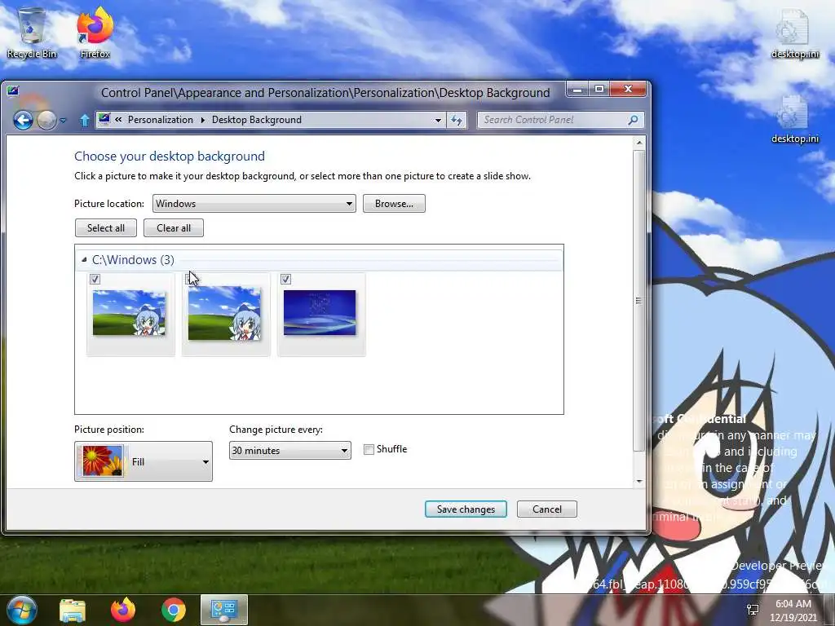The image size is (835, 626).
Task: Launch Firefox from the desktop shortcut
Action: click(95, 33)
